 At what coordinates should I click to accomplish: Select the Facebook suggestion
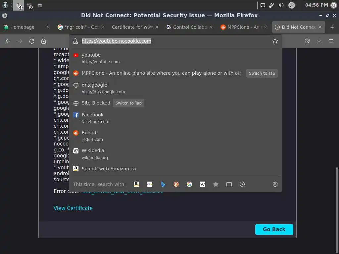pos(175,118)
